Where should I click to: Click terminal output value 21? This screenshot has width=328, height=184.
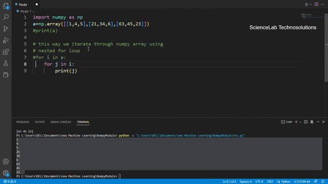click(18, 152)
